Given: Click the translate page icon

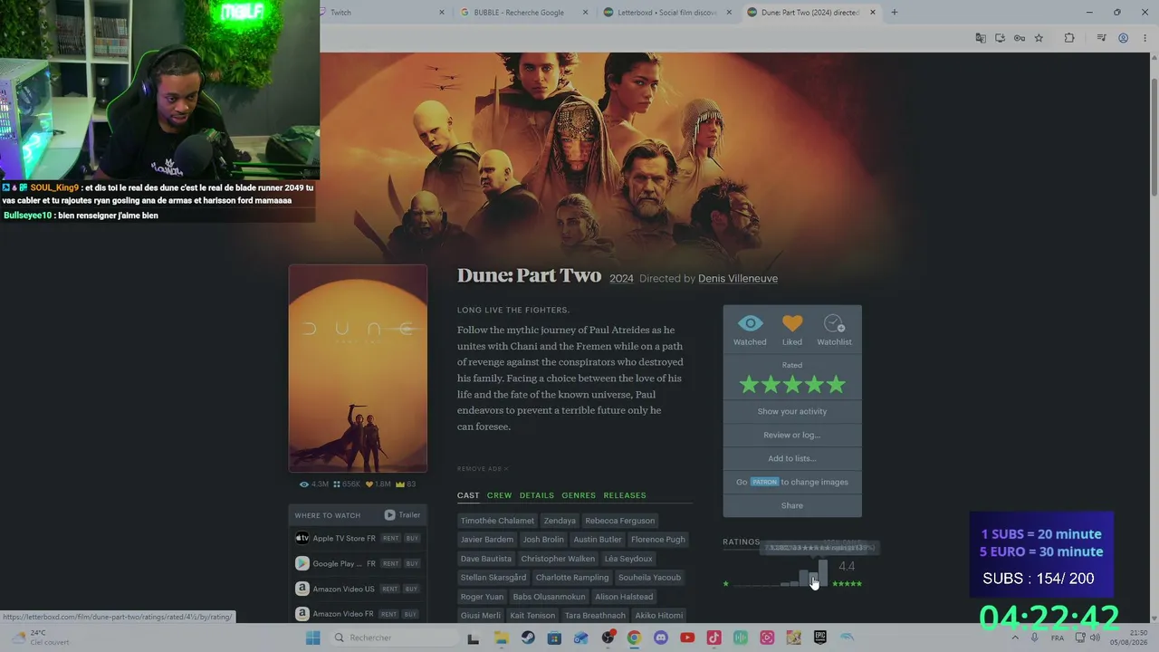Looking at the screenshot, I should [x=981, y=38].
